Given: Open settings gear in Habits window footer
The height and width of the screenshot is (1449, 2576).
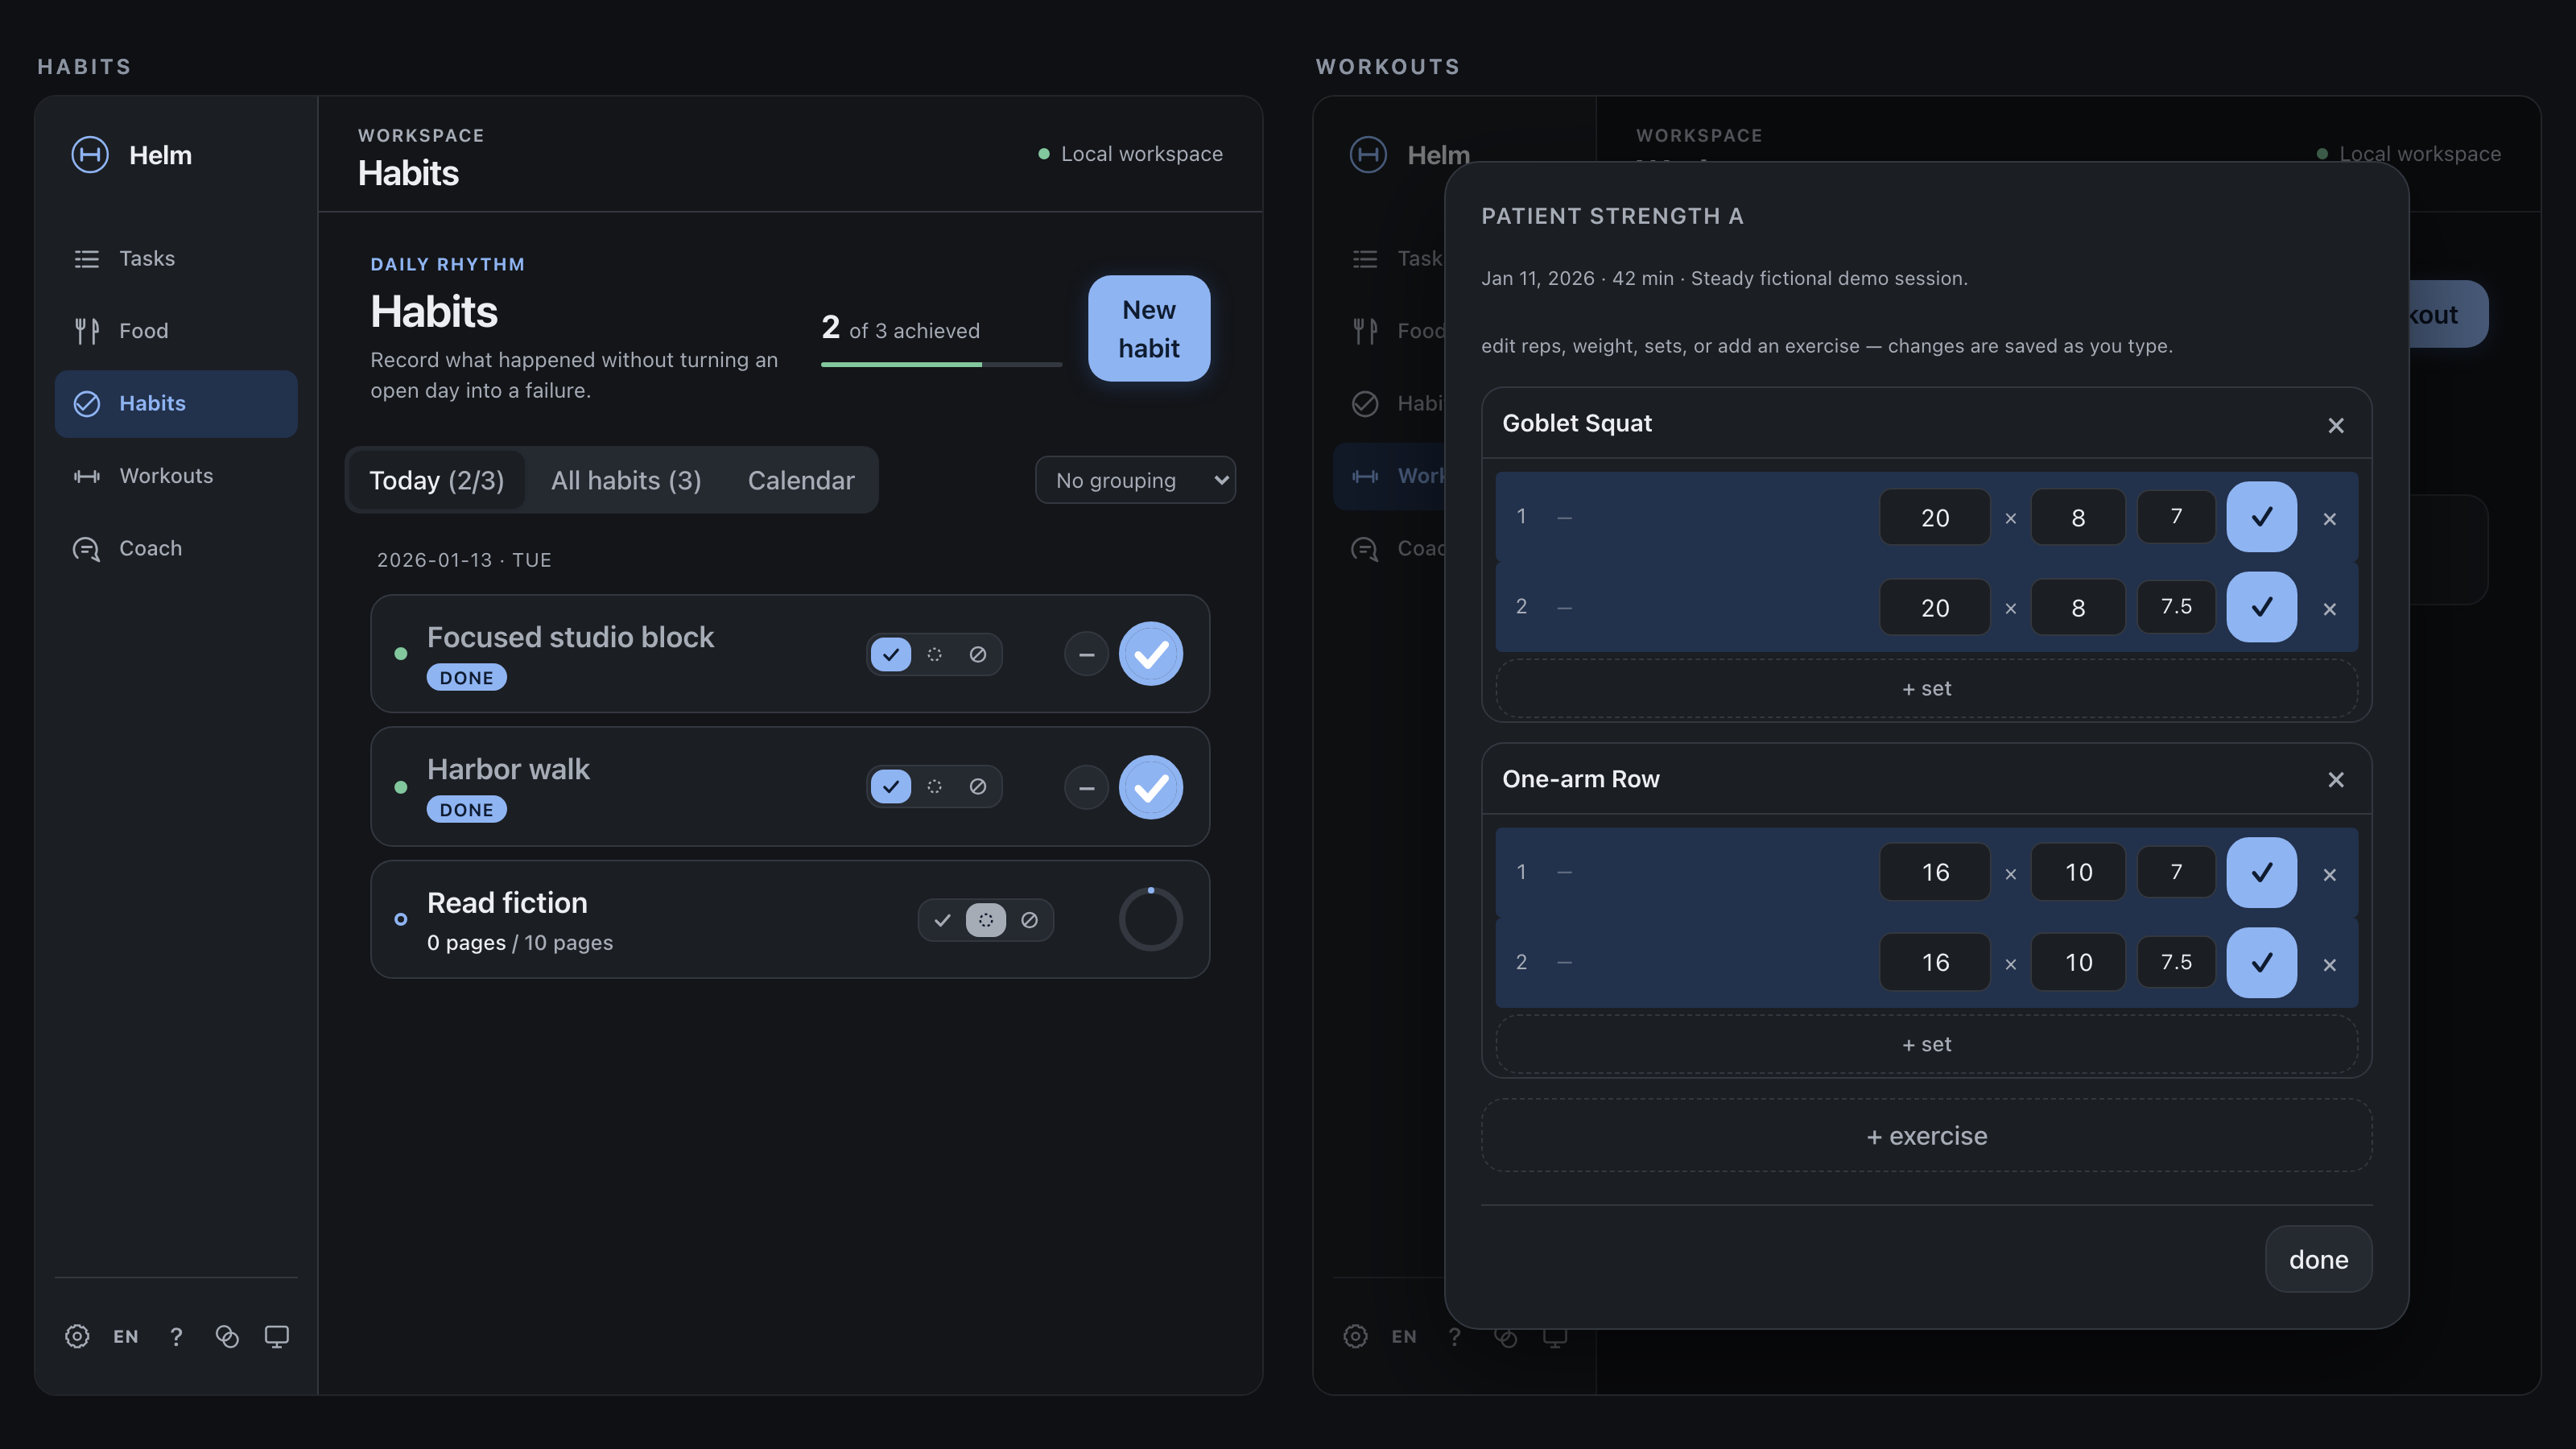Looking at the screenshot, I should [x=77, y=1336].
